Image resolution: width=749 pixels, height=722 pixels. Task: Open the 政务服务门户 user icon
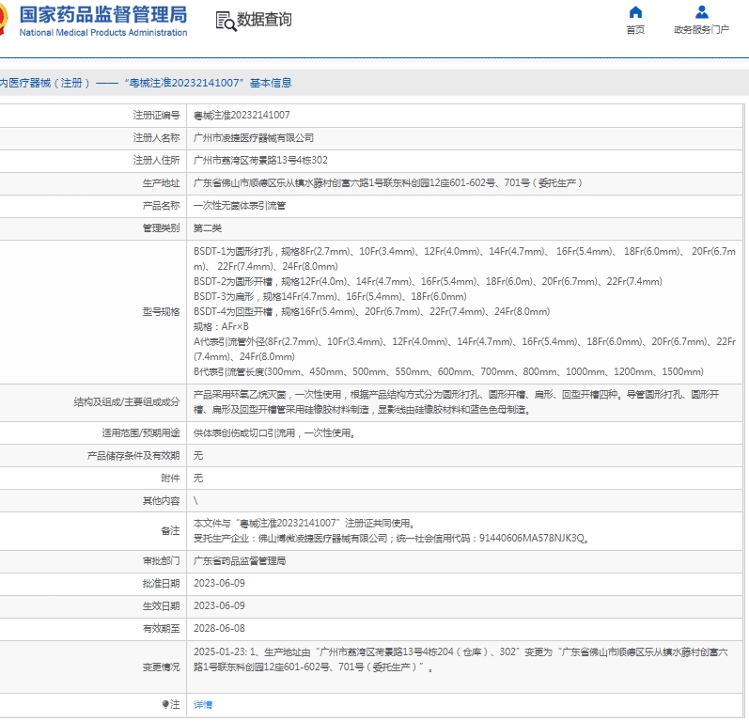[702, 12]
